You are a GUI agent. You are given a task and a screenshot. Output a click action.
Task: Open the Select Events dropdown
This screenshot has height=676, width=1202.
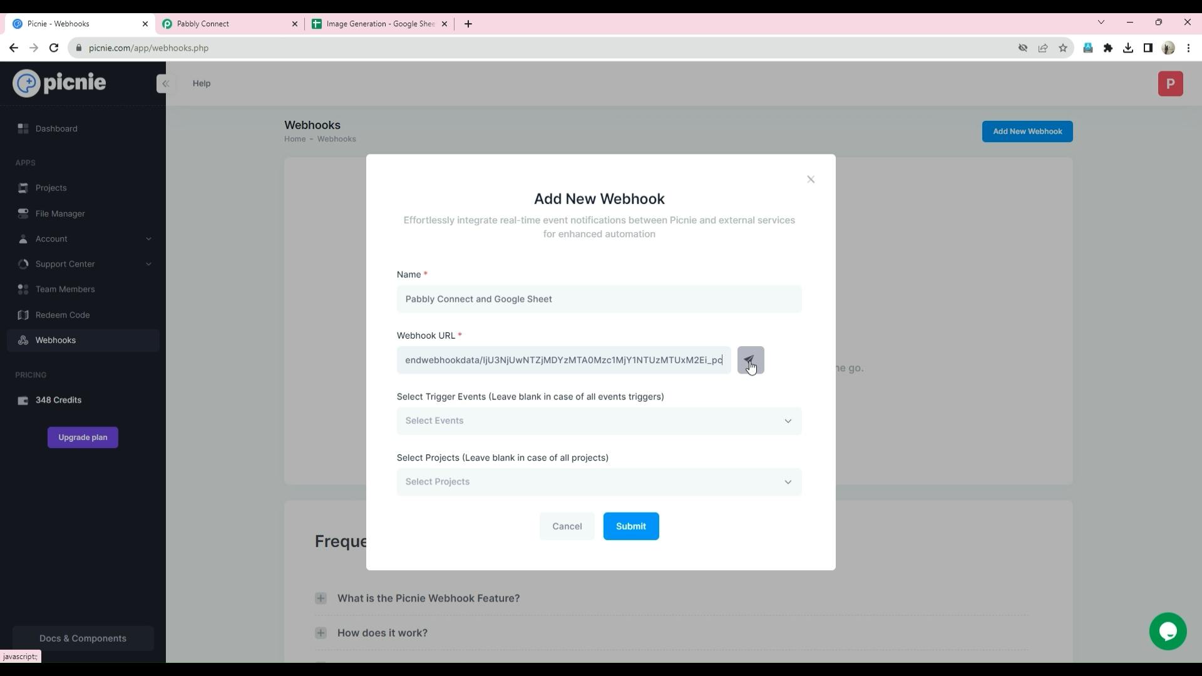tap(599, 421)
